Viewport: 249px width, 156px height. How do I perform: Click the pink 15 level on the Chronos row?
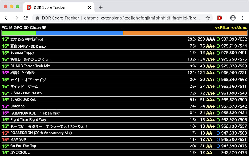coord(5,106)
